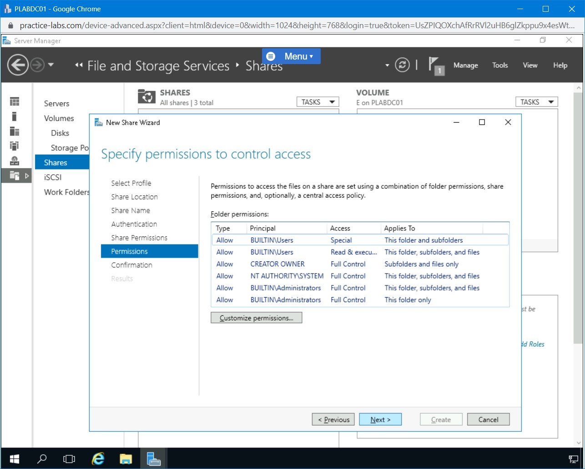Click the DNS role sidebar icon

15,160
